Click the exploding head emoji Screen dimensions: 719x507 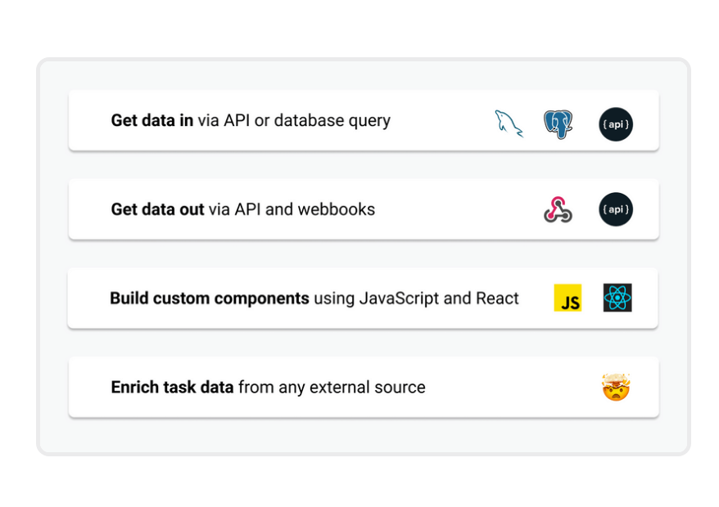[x=615, y=387]
